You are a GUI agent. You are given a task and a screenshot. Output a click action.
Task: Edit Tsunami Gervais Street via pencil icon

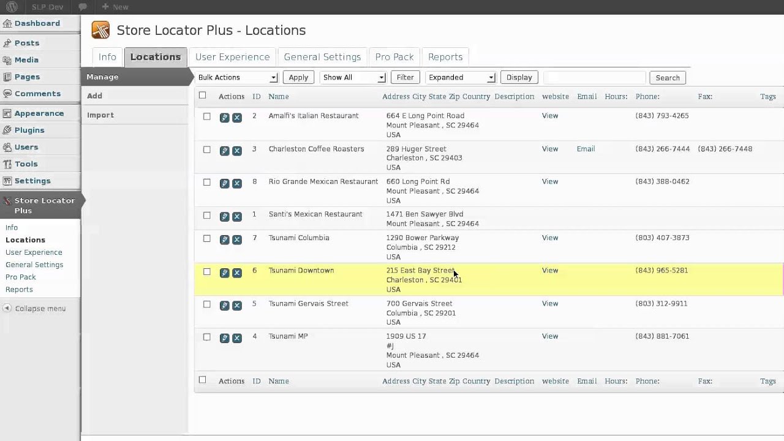(x=224, y=306)
